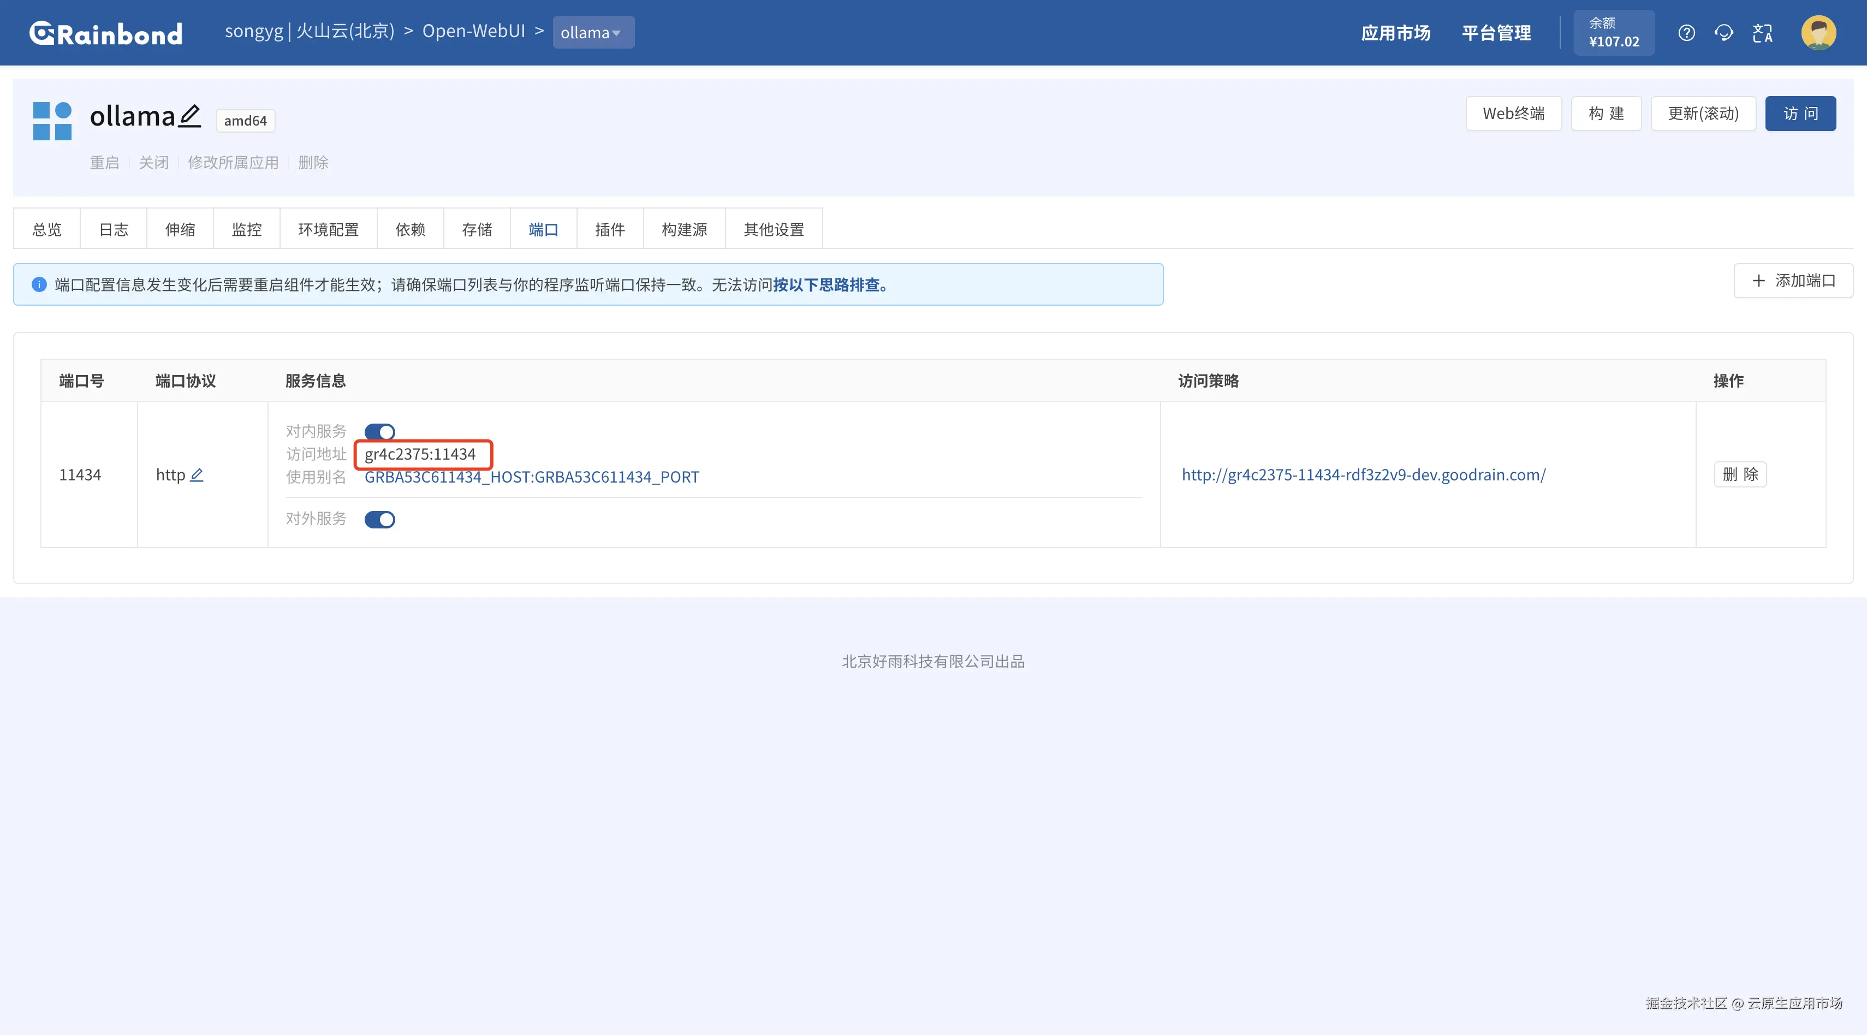Open the Web终端 terminal button
Viewport: 1867px width, 1035px height.
[1513, 114]
